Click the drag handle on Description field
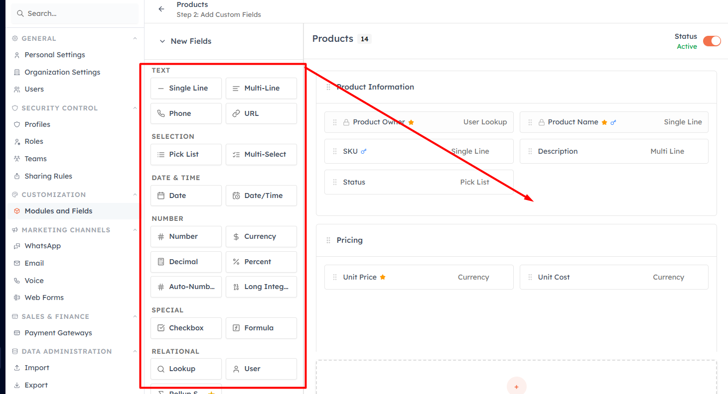 [x=529, y=151]
